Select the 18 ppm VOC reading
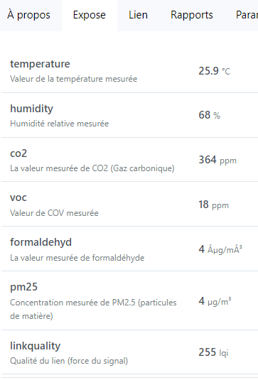The width and height of the screenshot is (258, 380). 214,205
